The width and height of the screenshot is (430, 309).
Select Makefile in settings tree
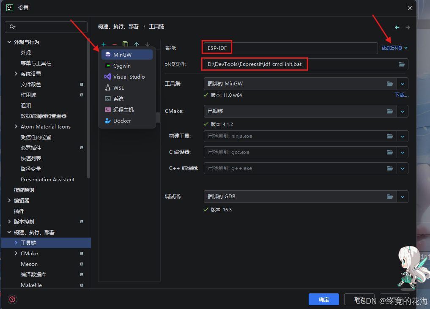point(31,285)
